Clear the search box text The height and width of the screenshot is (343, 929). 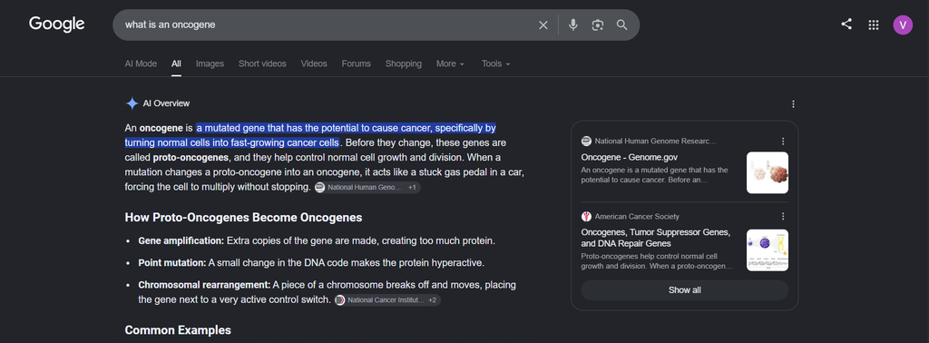coord(543,24)
